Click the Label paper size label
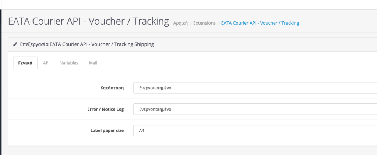 tap(107, 130)
